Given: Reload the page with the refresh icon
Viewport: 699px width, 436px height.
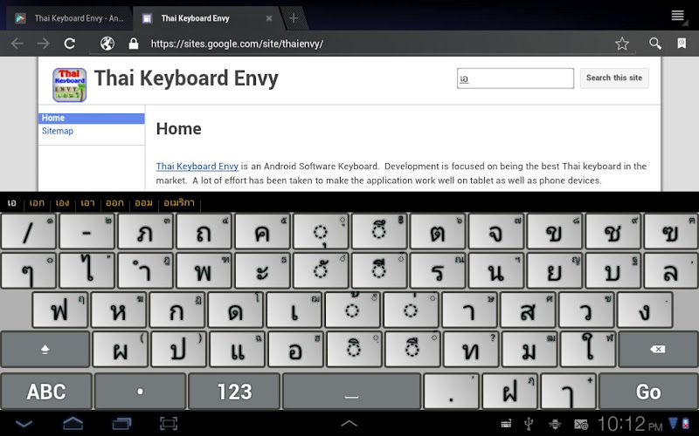Looking at the screenshot, I should [70, 44].
